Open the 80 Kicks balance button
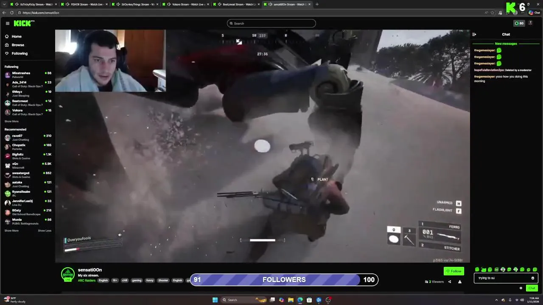This screenshot has height=305, width=543. click(x=519, y=23)
